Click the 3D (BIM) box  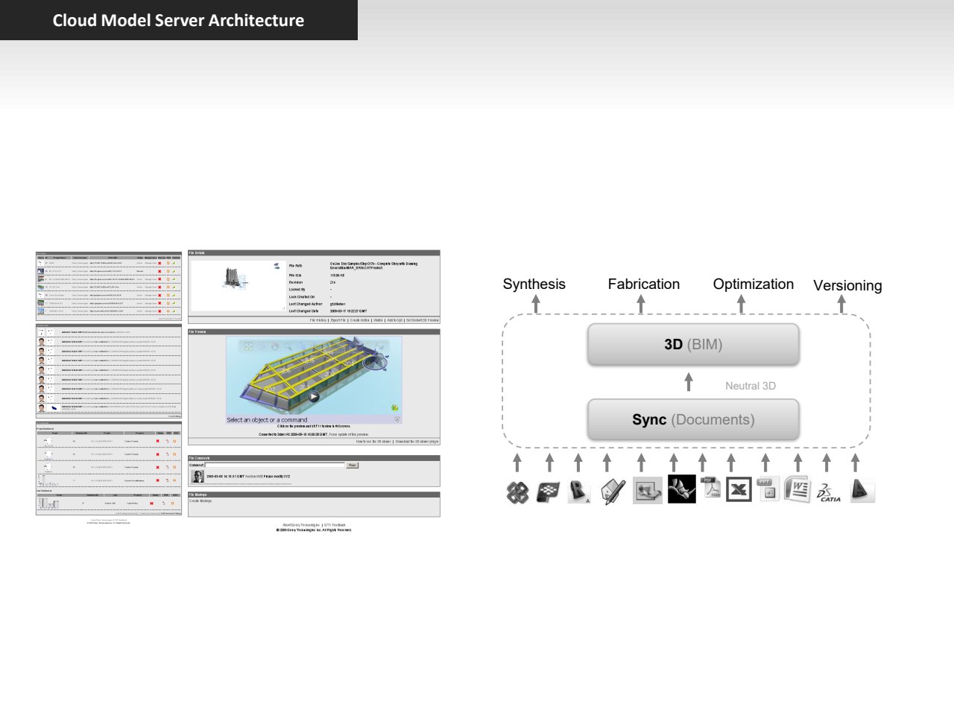pos(693,344)
